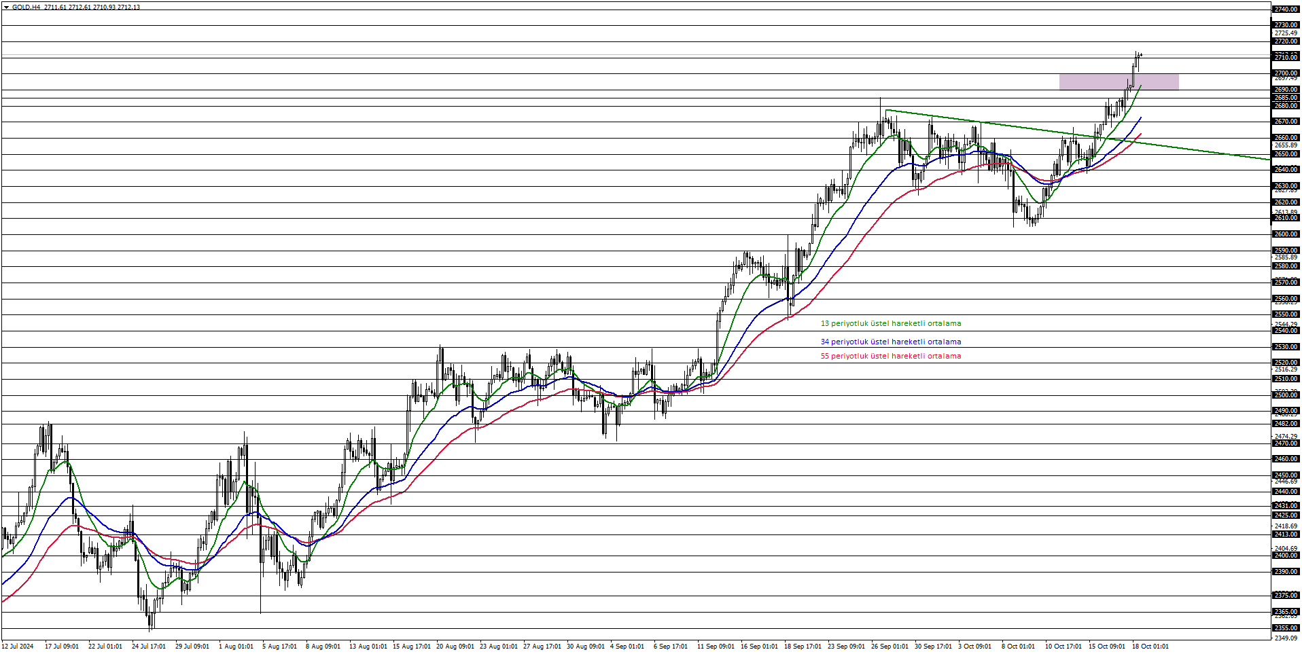Click the 2720.00 price level label
This screenshot has width=1302, height=654.
click(x=1286, y=41)
